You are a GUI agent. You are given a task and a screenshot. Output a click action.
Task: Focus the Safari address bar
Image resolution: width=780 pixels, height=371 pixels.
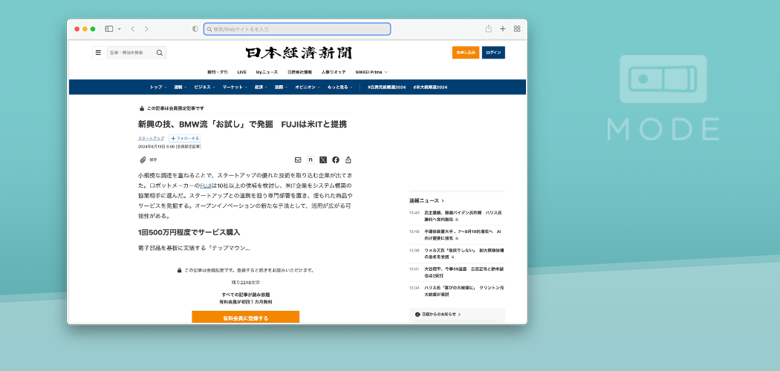(x=297, y=29)
